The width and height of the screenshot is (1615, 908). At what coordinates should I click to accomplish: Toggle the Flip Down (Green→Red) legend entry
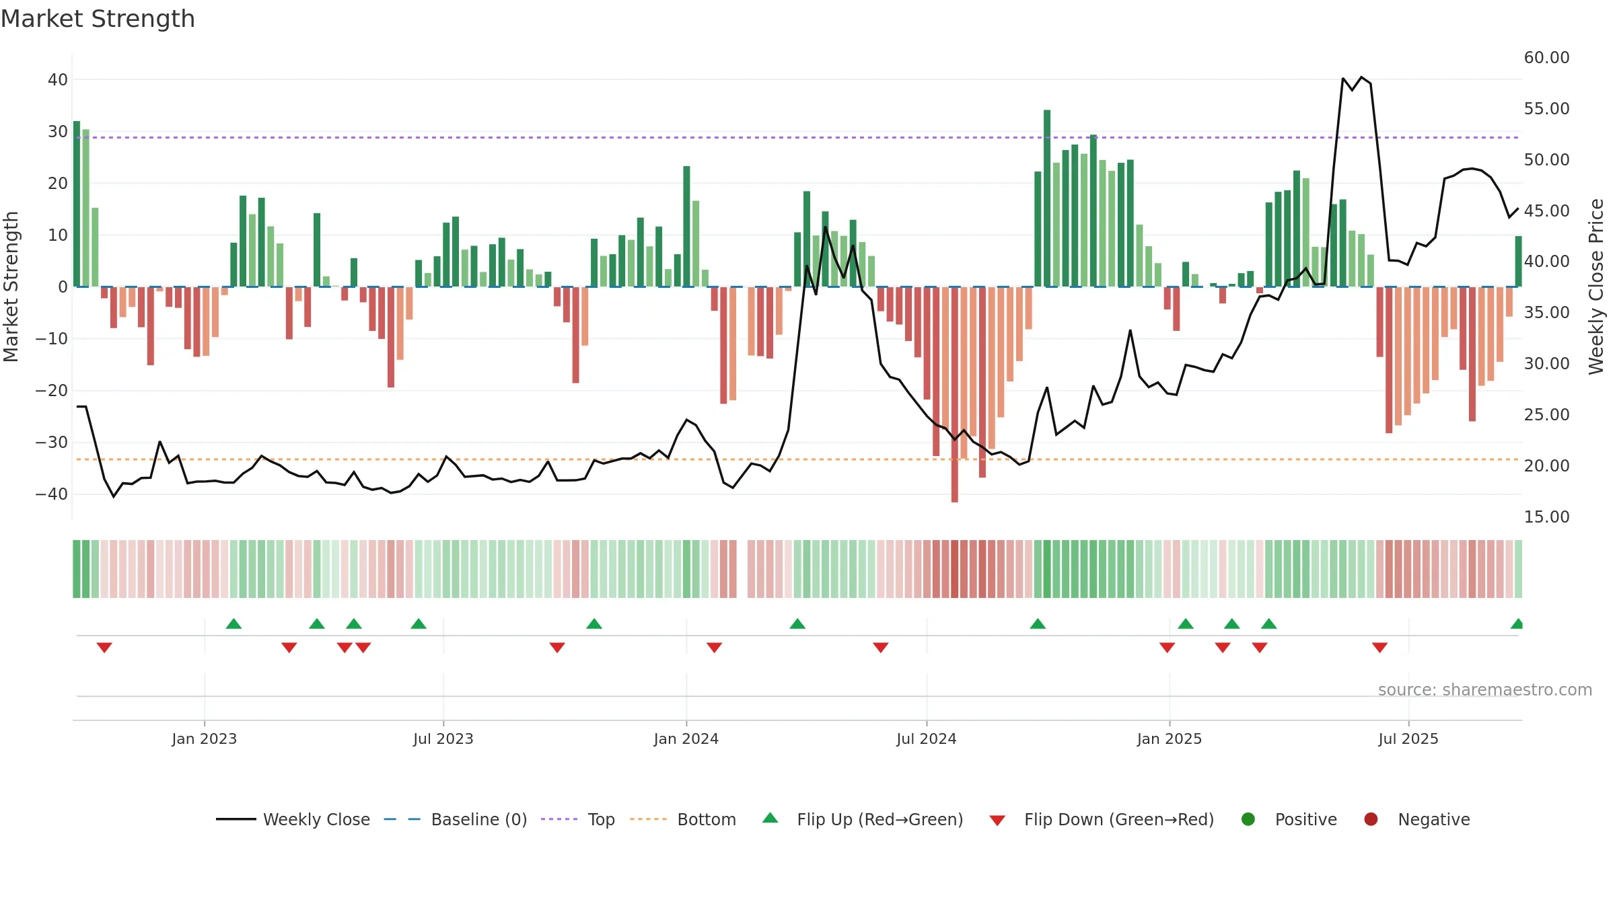(x=1102, y=819)
